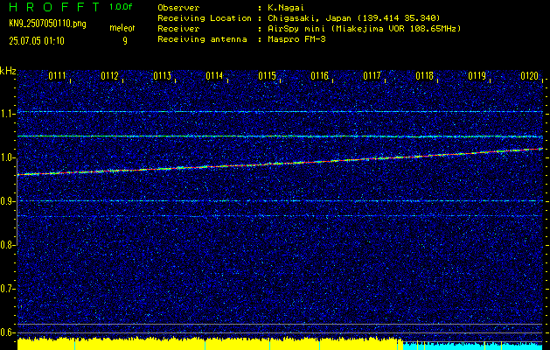550x350 pixels.
Task: Click the Receiving antenna label
Action: [x=202, y=39]
